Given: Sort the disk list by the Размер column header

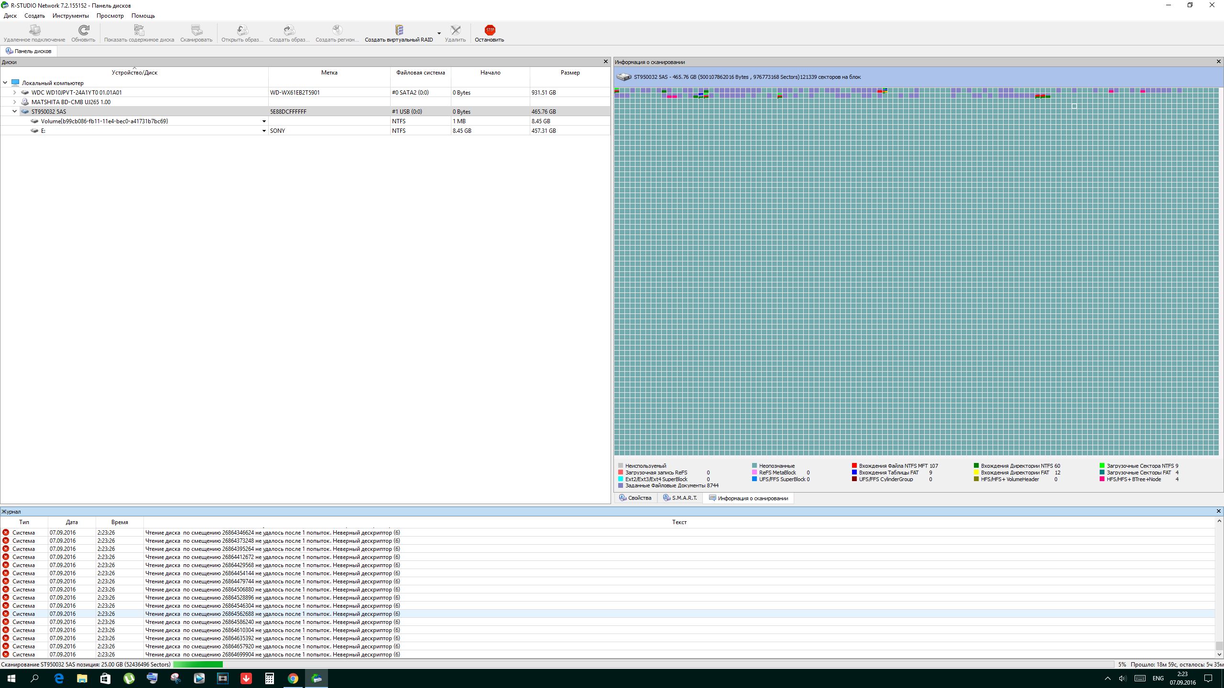Looking at the screenshot, I should [570, 73].
